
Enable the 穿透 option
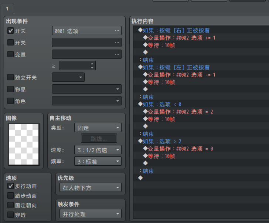[10, 215]
